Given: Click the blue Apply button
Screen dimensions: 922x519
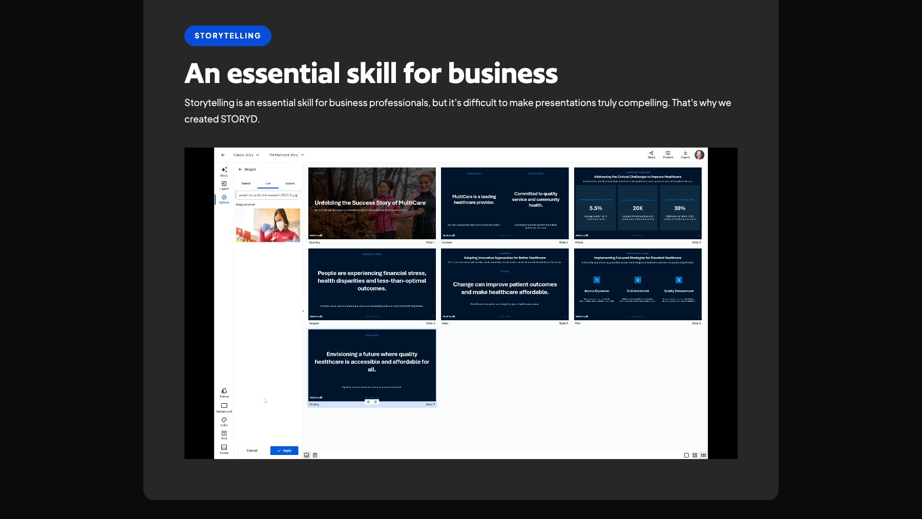Looking at the screenshot, I should [x=284, y=450].
